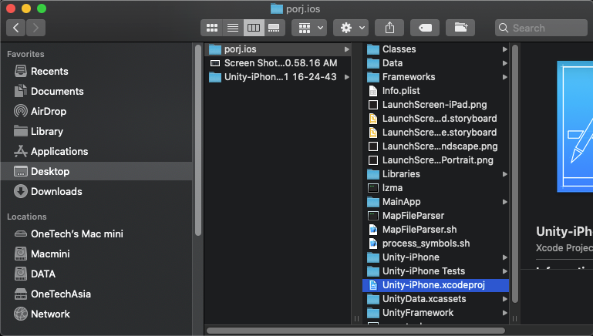Click the porj.ios title bar folder icon
This screenshot has height=336, width=593.
[277, 8]
